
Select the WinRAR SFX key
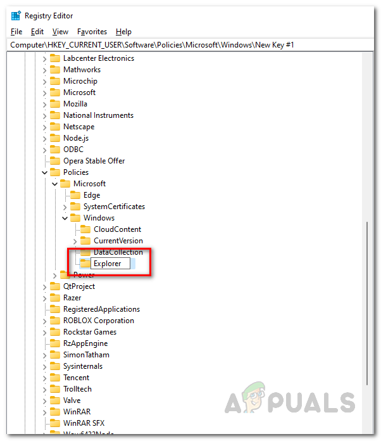click(84, 423)
